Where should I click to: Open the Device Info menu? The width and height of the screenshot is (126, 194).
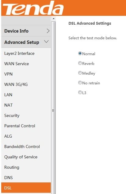click(x=26, y=31)
